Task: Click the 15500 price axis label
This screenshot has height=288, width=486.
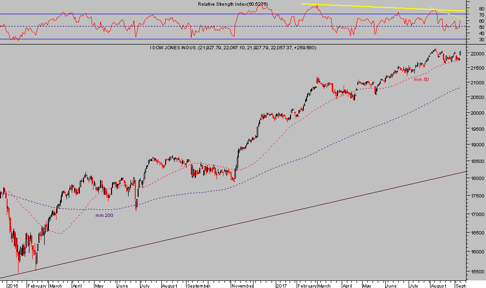Action: (x=476, y=272)
